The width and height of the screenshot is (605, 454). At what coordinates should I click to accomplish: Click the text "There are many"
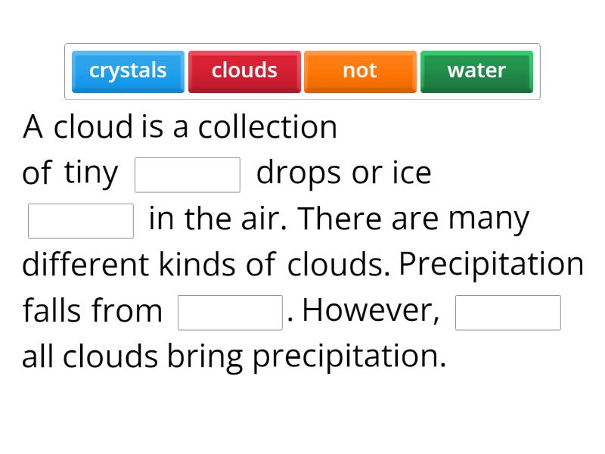coord(414,219)
